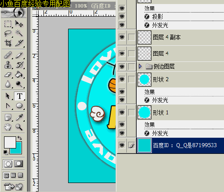The width and height of the screenshot is (224, 192).
Task: Select the Rectangular Marquee tool
Action: tap(8, 24)
